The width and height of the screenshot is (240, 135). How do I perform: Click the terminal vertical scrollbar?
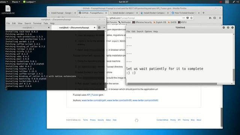pyautogui.click(x=105, y=60)
